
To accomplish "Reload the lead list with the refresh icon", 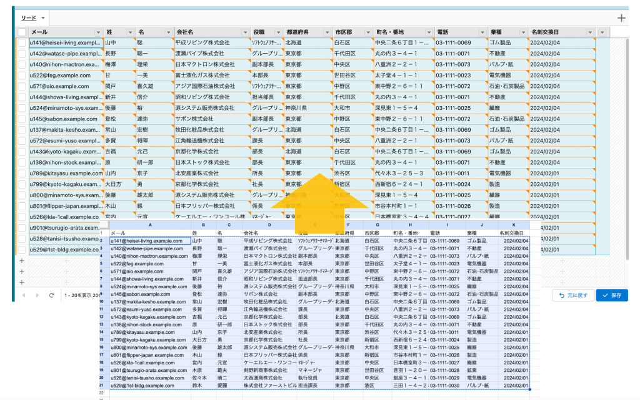I will (51, 295).
